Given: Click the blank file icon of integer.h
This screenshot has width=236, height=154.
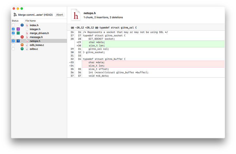Looking at the screenshot, I should point(27,29).
